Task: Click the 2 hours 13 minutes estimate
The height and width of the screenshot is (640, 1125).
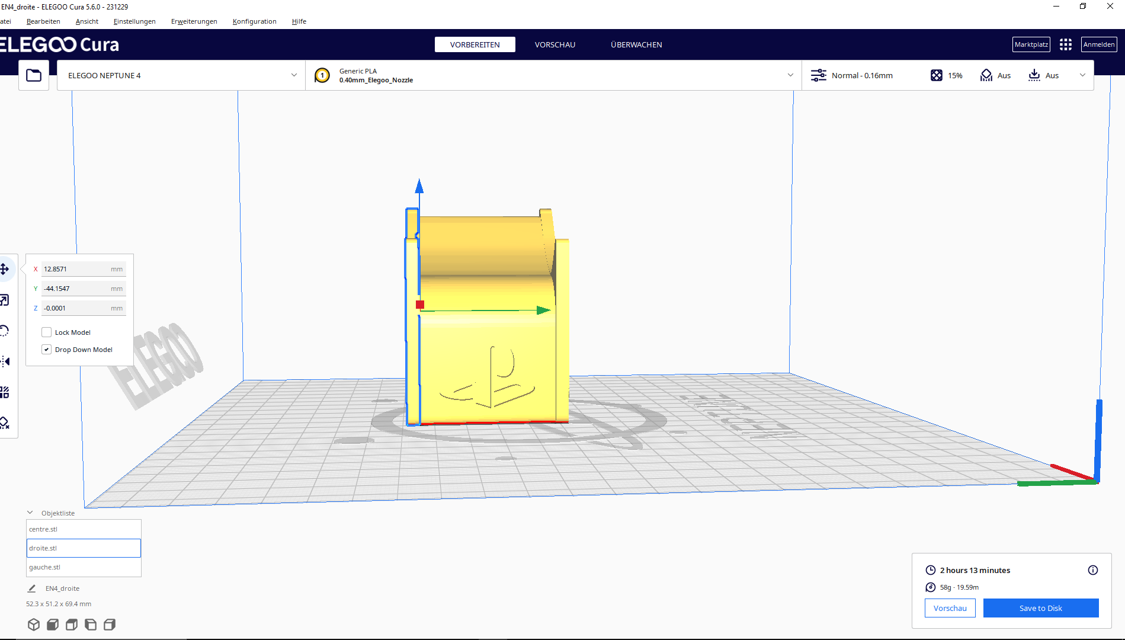Action: click(975, 570)
